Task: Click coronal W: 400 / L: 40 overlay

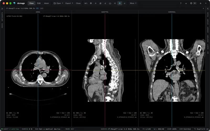Action: tap(146, 113)
